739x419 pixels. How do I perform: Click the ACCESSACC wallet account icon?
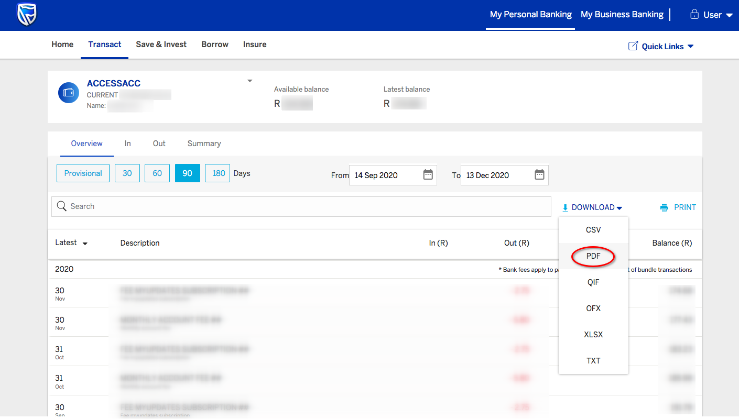[69, 93]
